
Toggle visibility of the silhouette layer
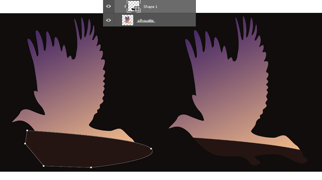109,20
